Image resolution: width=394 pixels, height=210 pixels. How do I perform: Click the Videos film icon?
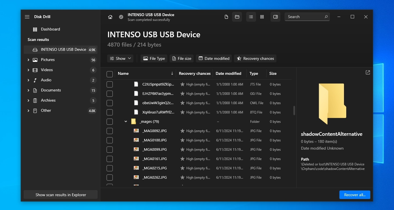35,70
